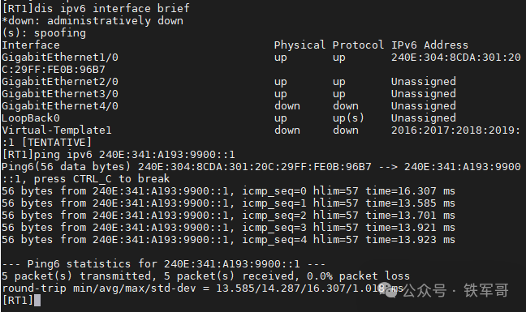
Task: Click the LoopBack0 interface entry
Action: [x=31, y=118]
